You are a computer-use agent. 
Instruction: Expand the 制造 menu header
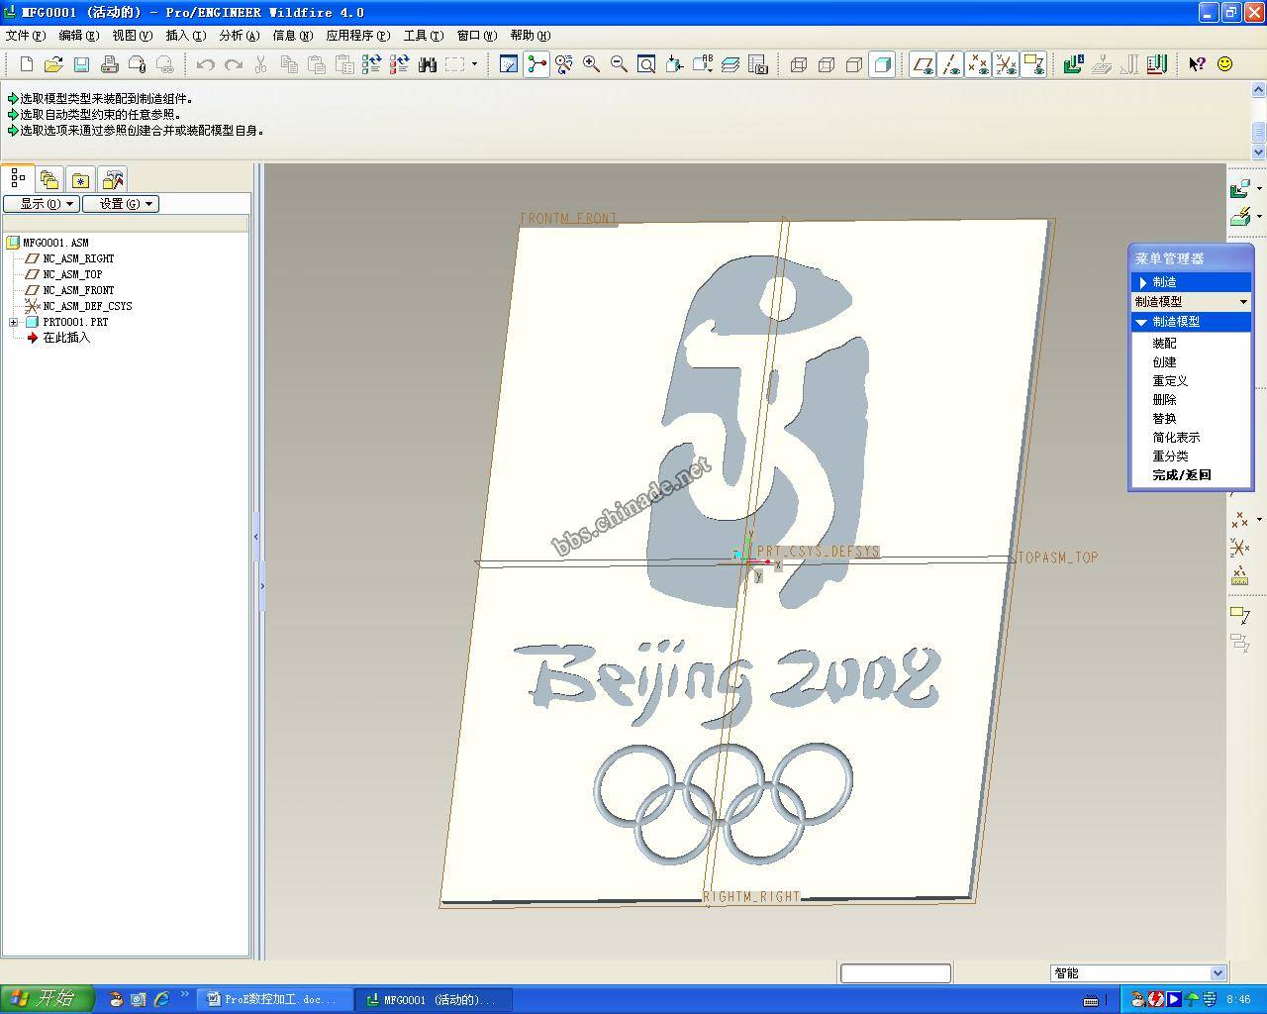point(1191,282)
